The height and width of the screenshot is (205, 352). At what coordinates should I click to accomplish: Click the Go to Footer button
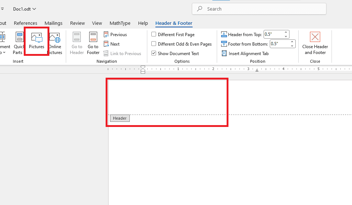pos(93,43)
